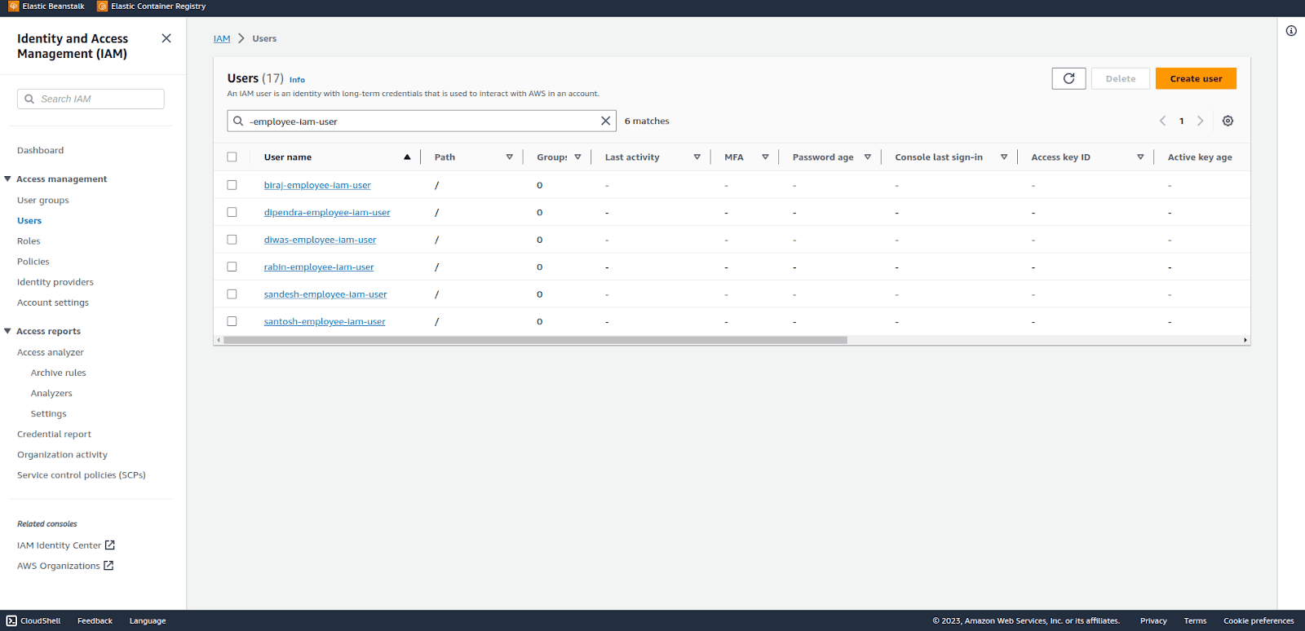Screen dimensions: 1305x631
Task: Select santosh-employee-iam-user checkbox
Action: (x=232, y=321)
